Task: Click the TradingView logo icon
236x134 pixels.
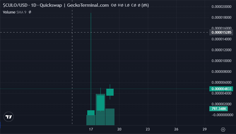Action: click(x=8, y=117)
